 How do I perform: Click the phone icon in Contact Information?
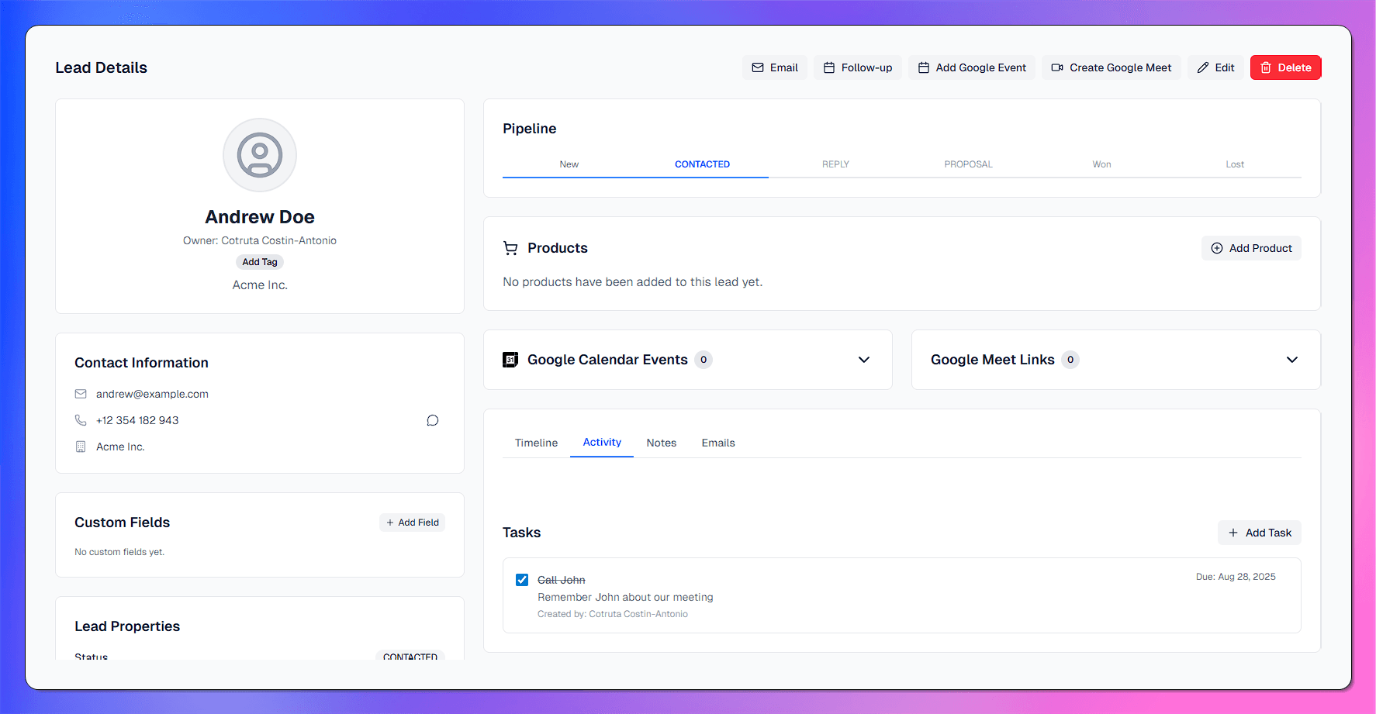[81, 420]
